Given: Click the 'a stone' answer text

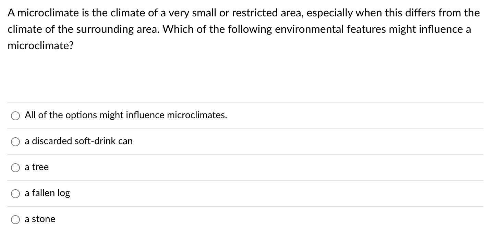Looking at the screenshot, I should (x=40, y=219).
